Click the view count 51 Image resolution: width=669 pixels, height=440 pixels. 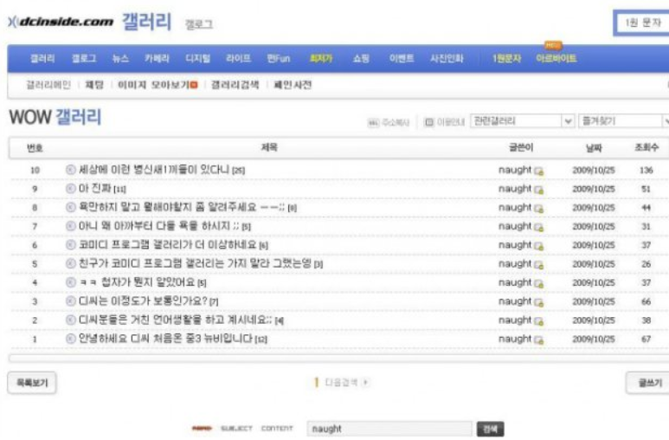point(646,189)
